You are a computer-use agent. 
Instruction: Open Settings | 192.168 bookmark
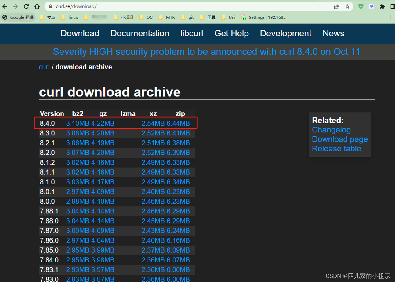[264, 17]
